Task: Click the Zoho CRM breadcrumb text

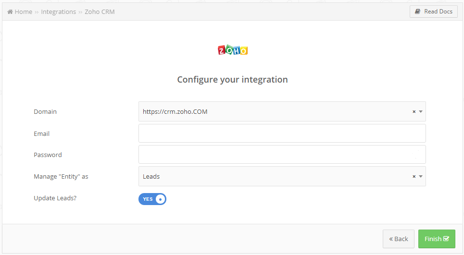Action: click(100, 12)
